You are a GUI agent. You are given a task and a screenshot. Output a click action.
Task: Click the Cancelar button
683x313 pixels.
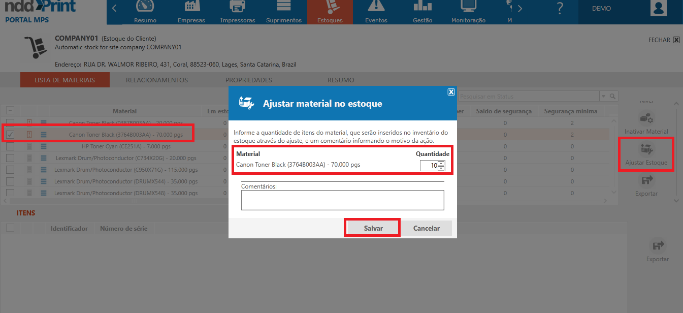[426, 228]
